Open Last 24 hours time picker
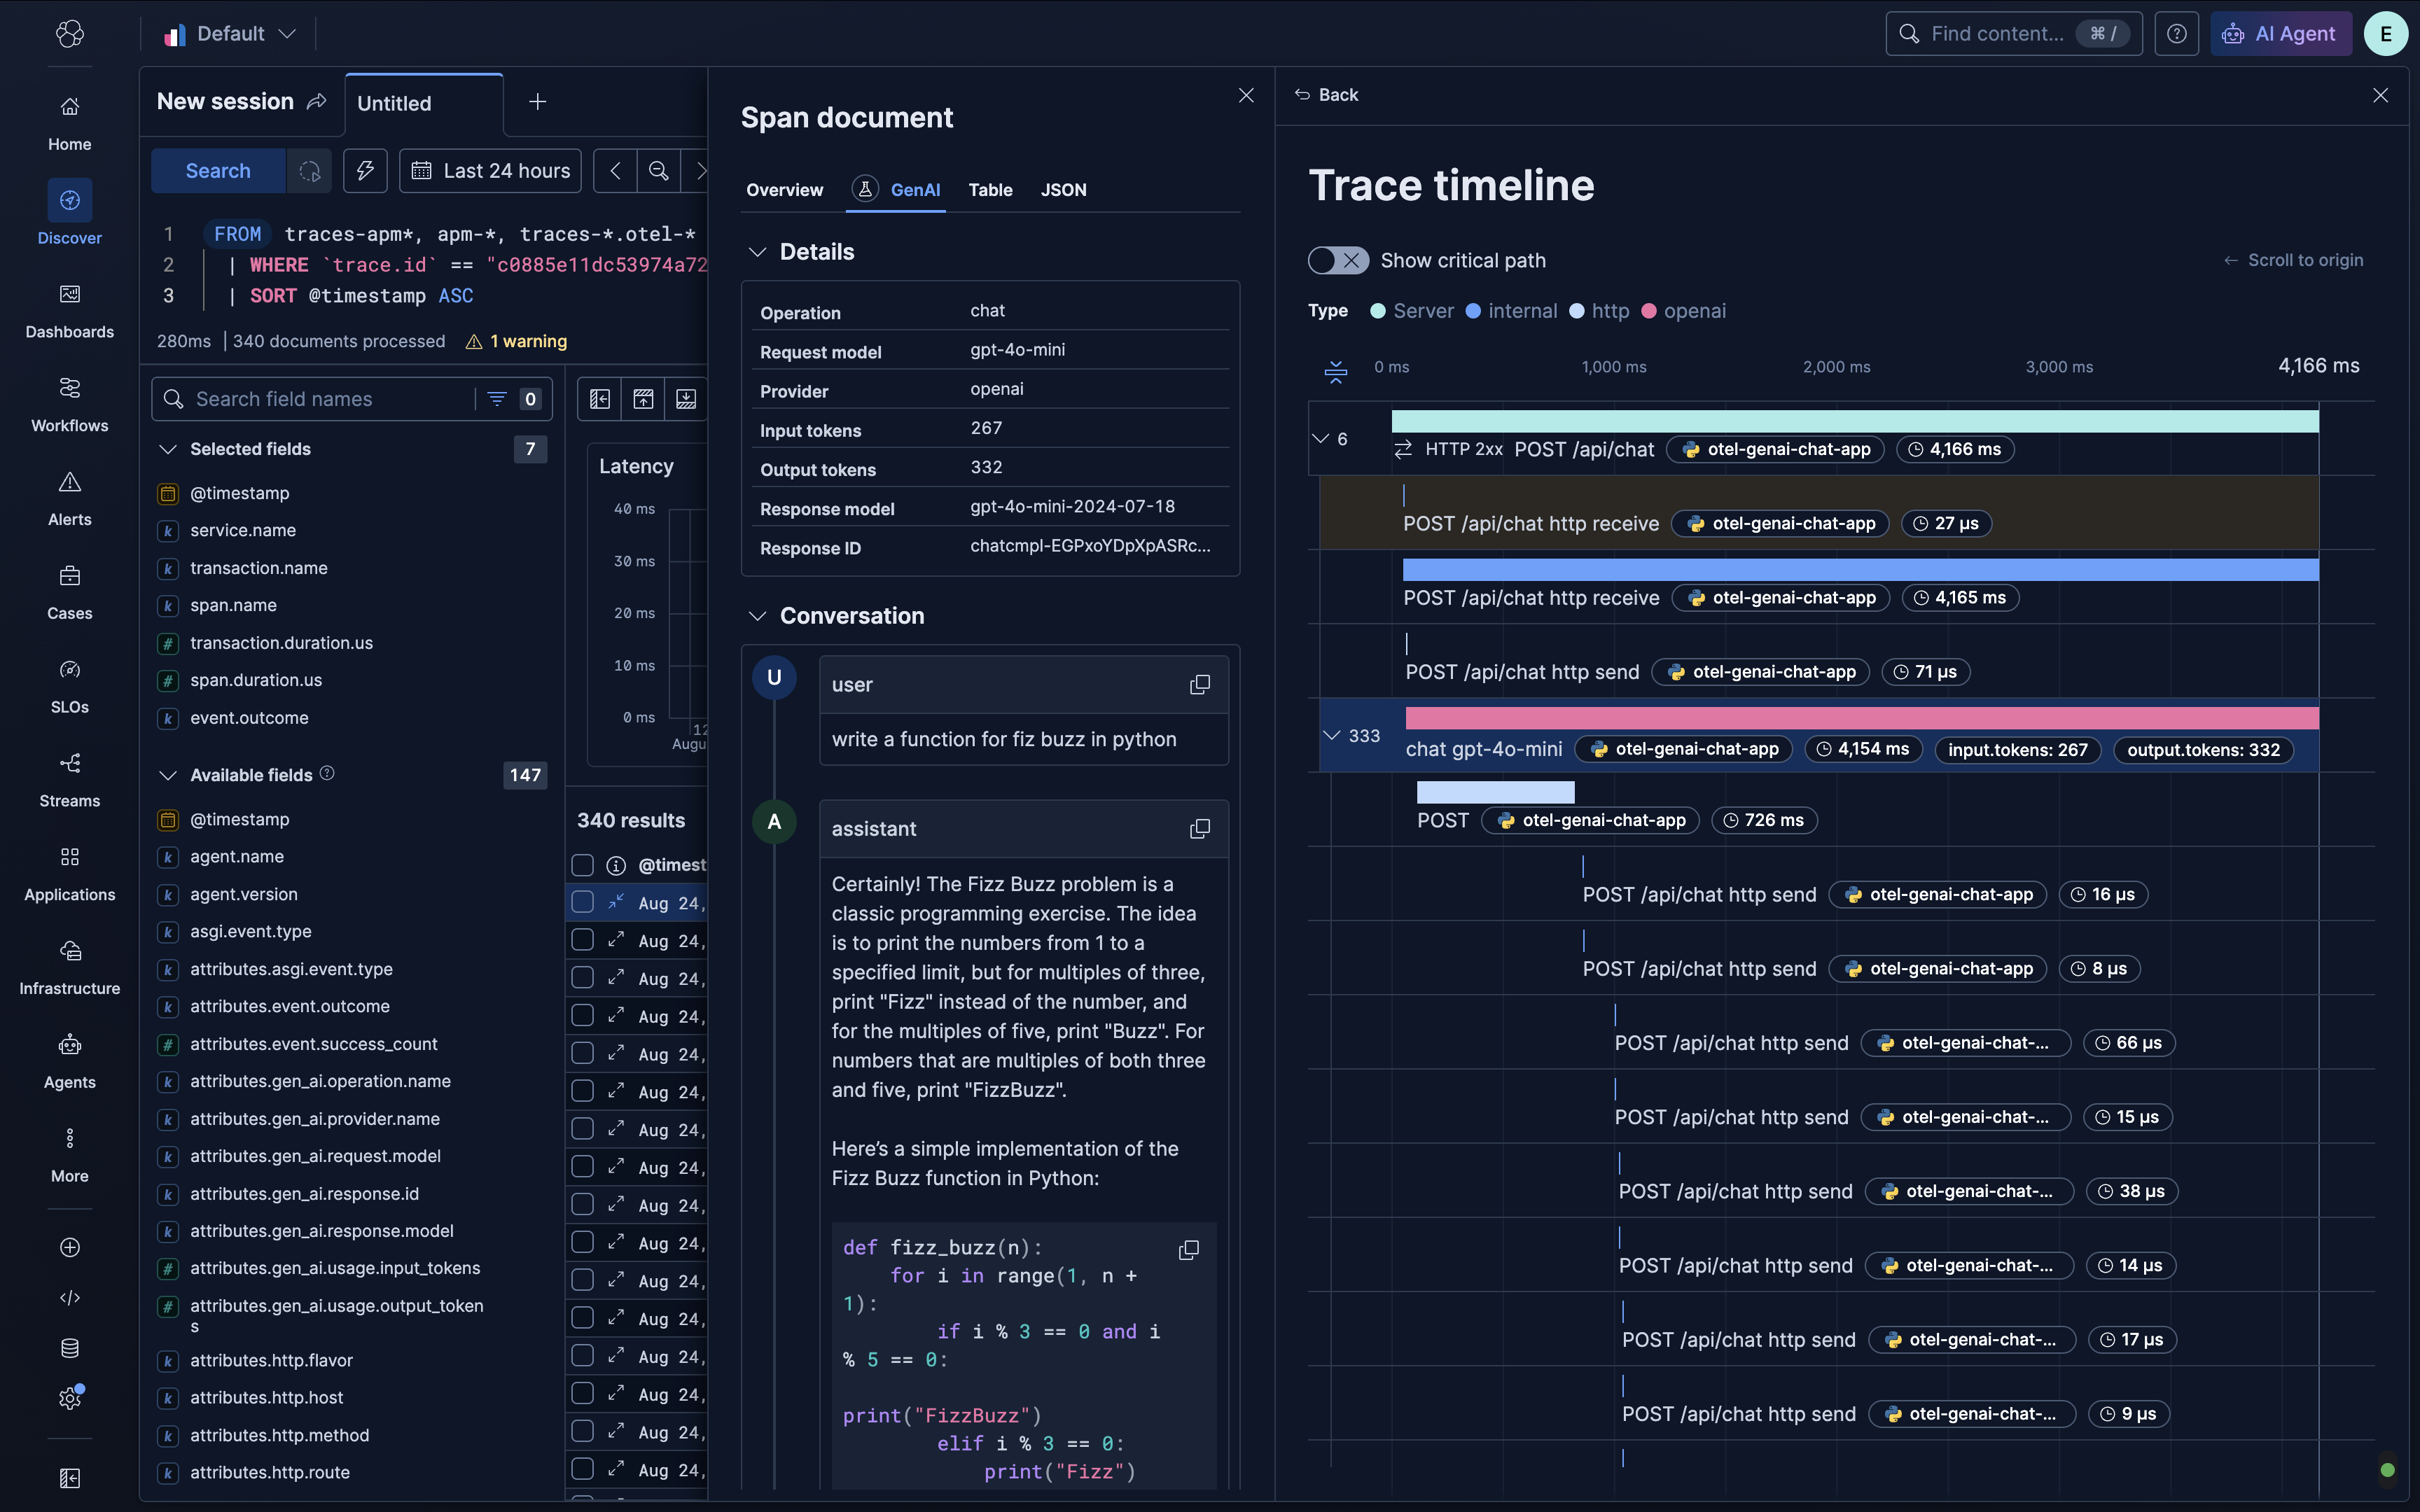This screenshot has width=2420, height=1512. [490, 171]
